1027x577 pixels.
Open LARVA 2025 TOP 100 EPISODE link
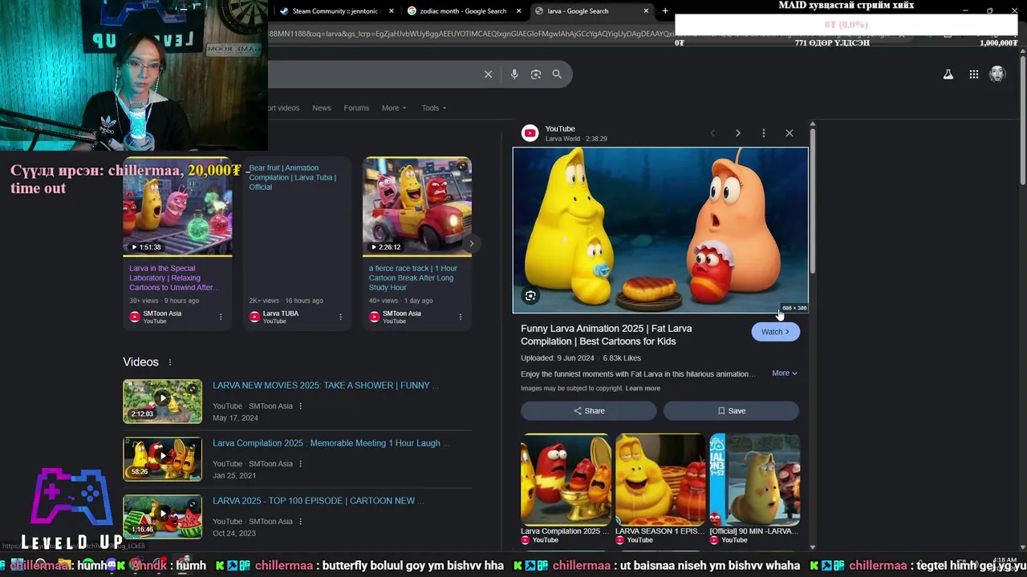(318, 501)
